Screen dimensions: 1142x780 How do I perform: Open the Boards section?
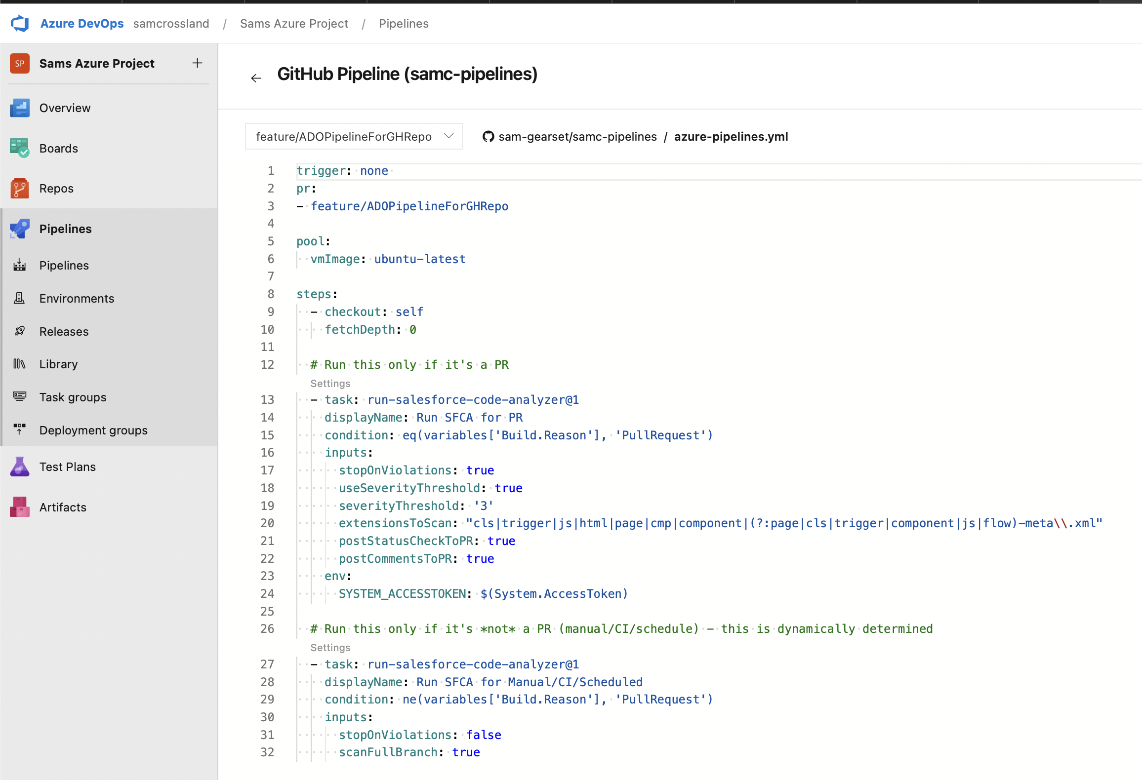tap(58, 148)
